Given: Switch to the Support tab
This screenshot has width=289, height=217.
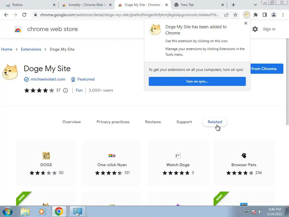Looking at the screenshot, I should tap(184, 122).
